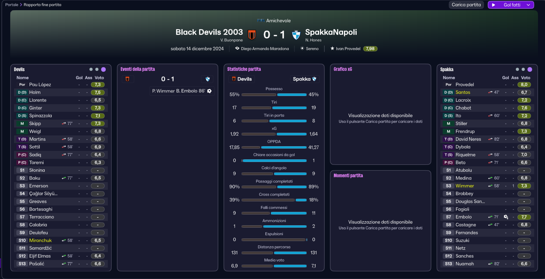Open the Spakka team selector in statistics
545x279 pixels.
pyautogui.click(x=304, y=79)
